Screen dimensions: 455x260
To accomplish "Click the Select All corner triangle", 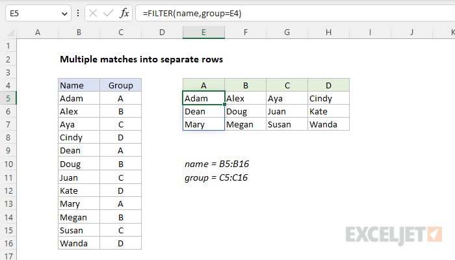I will click(x=10, y=32).
